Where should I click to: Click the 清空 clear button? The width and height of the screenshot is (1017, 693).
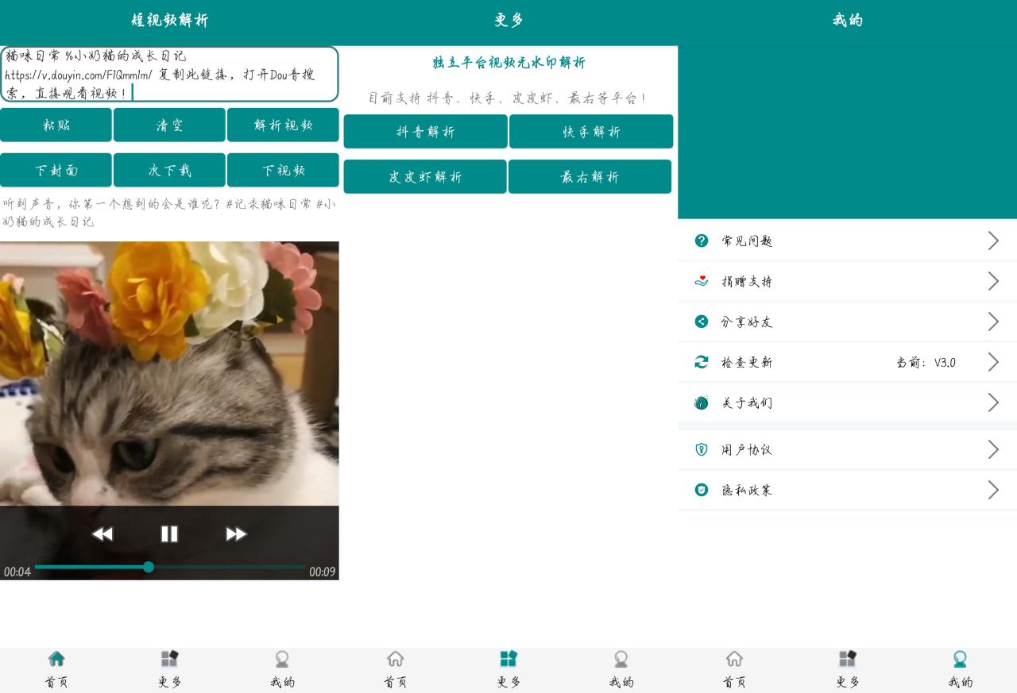(169, 125)
